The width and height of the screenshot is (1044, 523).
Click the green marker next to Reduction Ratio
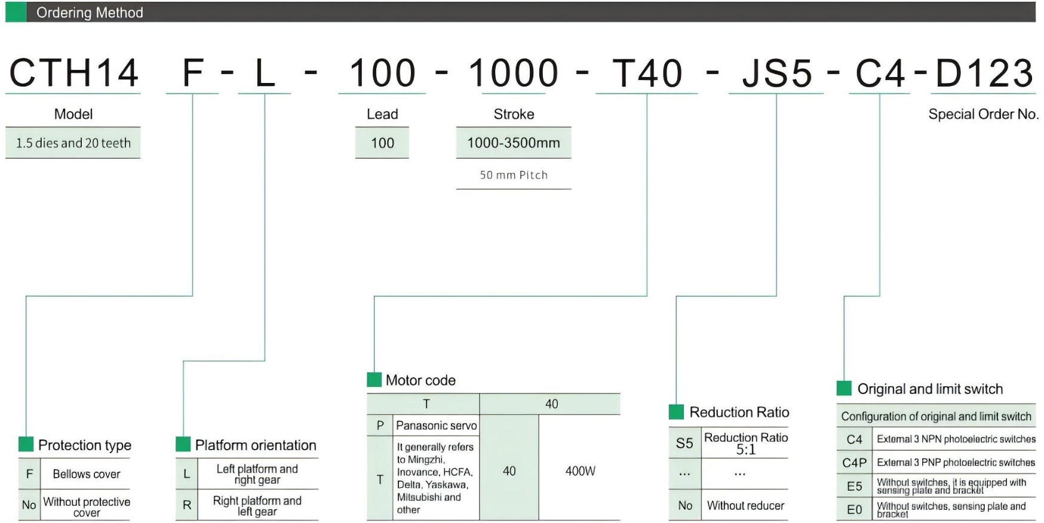coord(676,412)
